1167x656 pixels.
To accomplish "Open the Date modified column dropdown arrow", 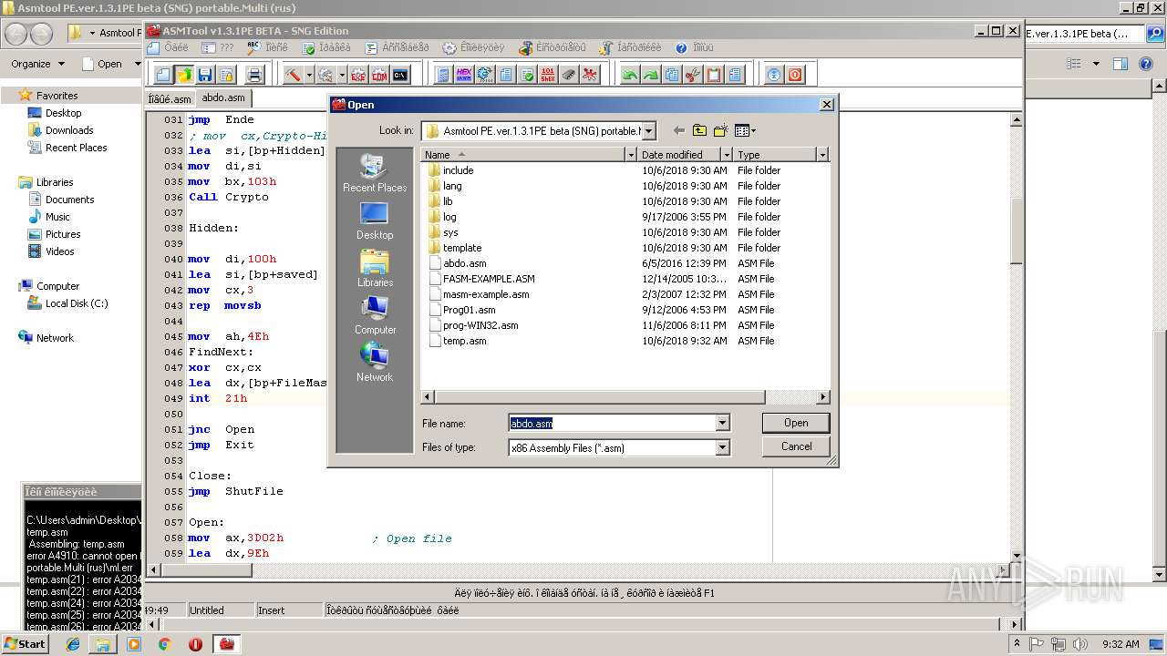I will pos(727,155).
